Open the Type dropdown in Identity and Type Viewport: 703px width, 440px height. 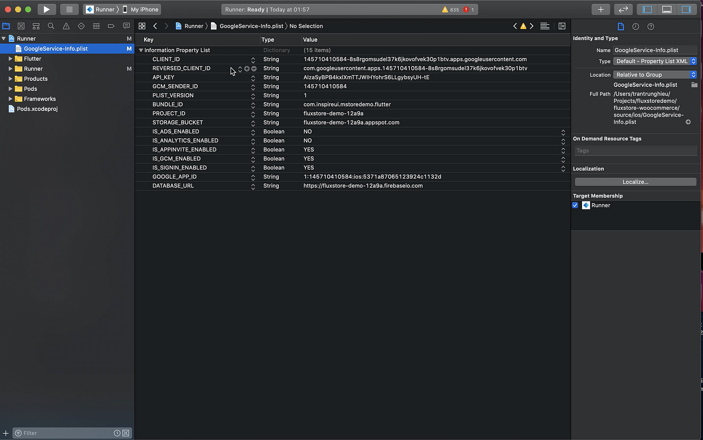click(x=655, y=61)
